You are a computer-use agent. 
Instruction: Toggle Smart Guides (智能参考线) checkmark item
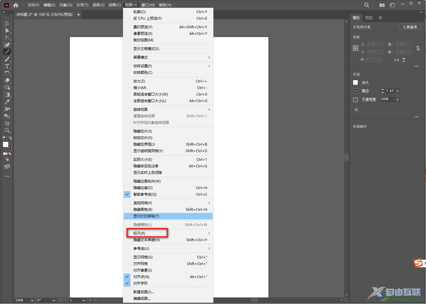tap(168, 194)
